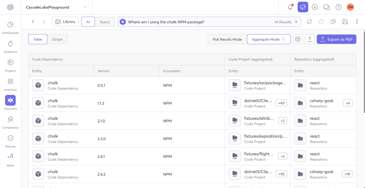The width and height of the screenshot is (365, 188).
Task: Switch to Graph view tab
Action: coord(57,39)
